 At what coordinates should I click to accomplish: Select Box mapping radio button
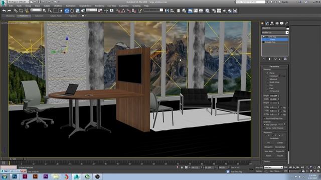point(267,85)
